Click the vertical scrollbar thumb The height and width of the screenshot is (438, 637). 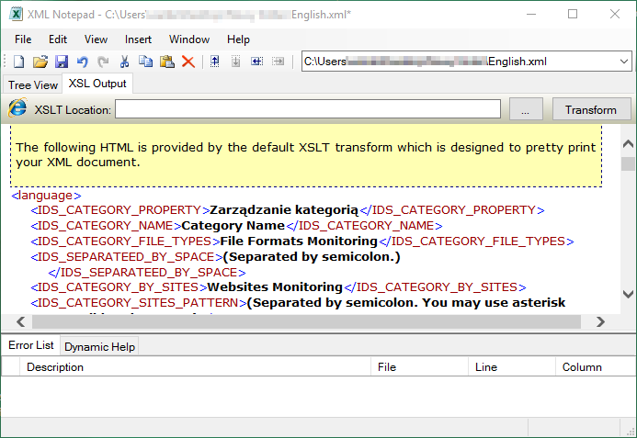628,164
